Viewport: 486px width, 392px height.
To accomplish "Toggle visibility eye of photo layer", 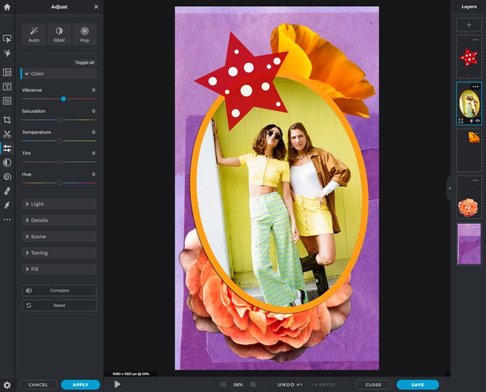I will [478, 120].
